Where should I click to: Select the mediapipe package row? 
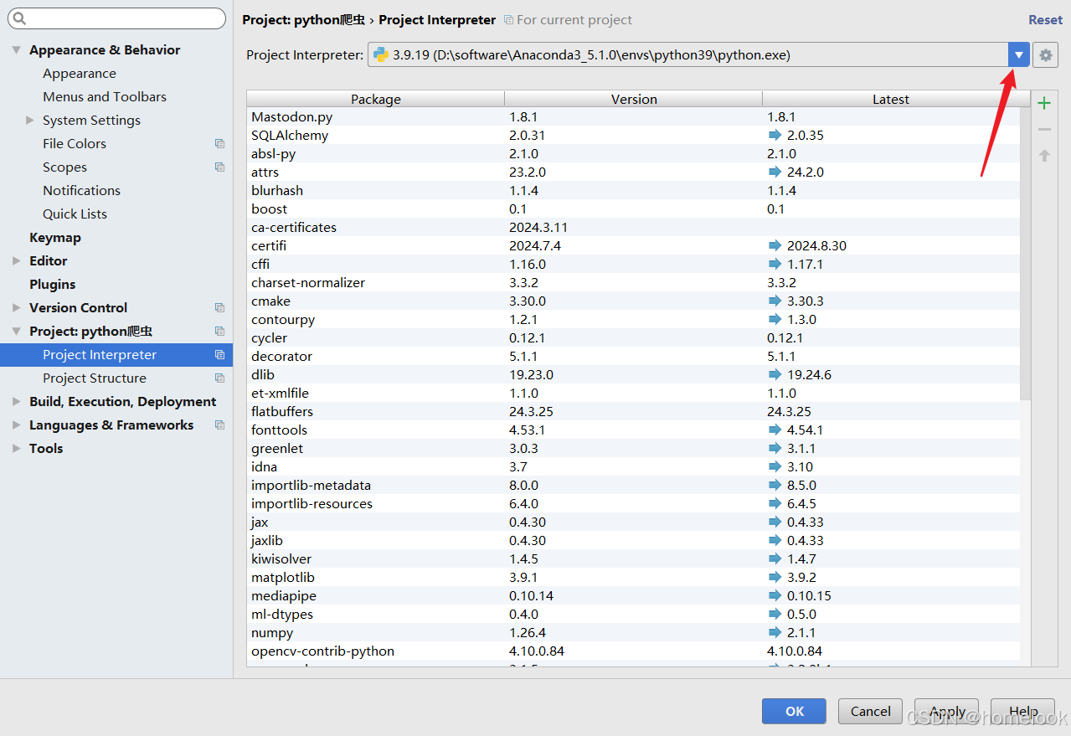coord(633,596)
